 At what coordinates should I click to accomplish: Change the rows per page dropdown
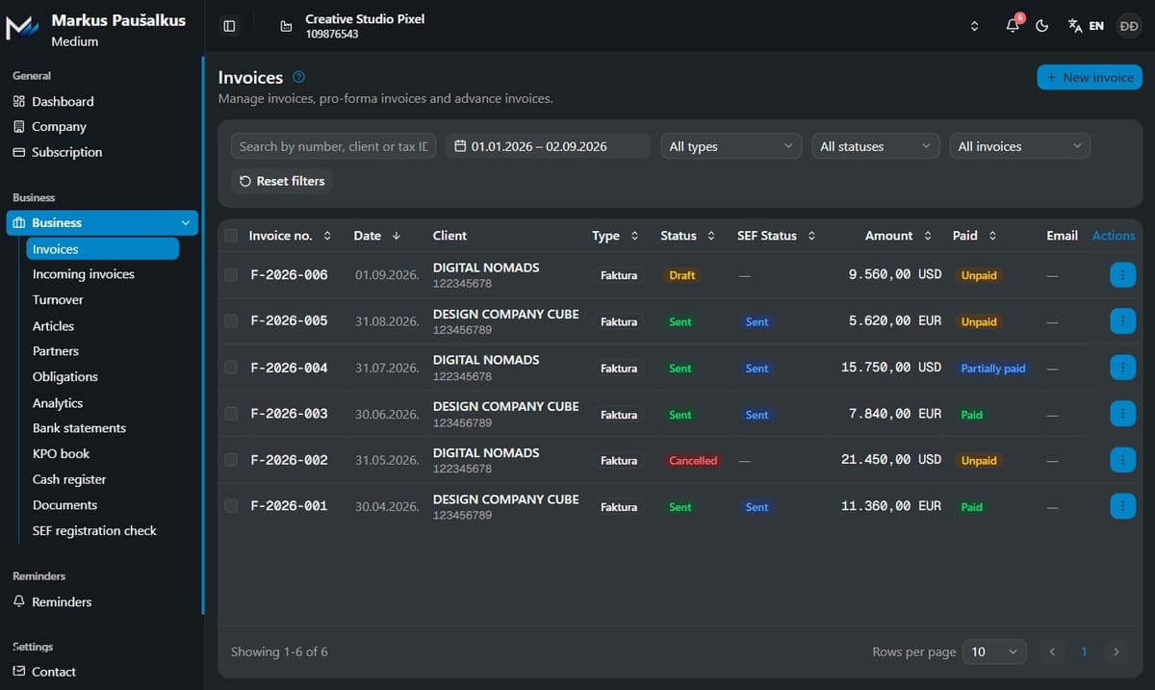(994, 652)
